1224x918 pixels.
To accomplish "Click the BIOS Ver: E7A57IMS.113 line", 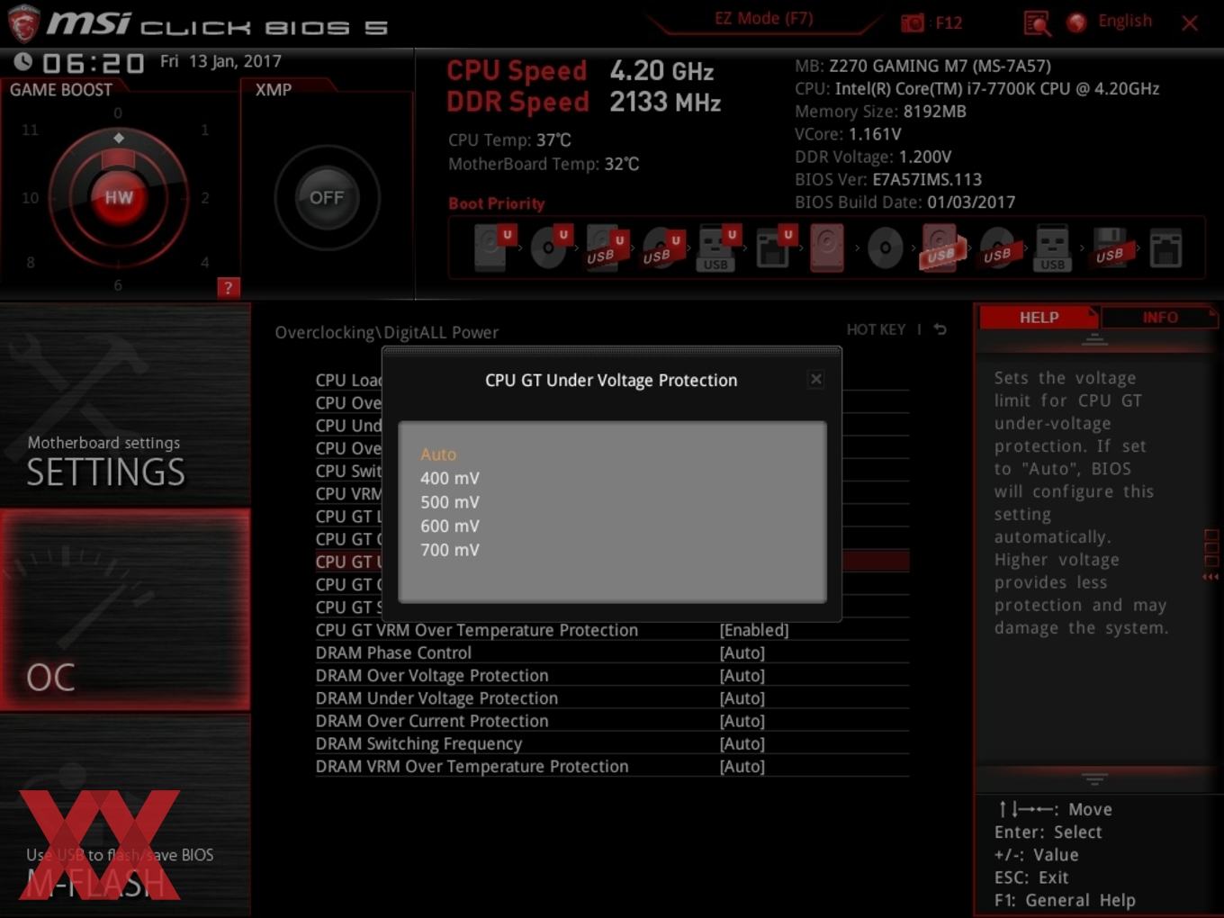I will [x=888, y=179].
